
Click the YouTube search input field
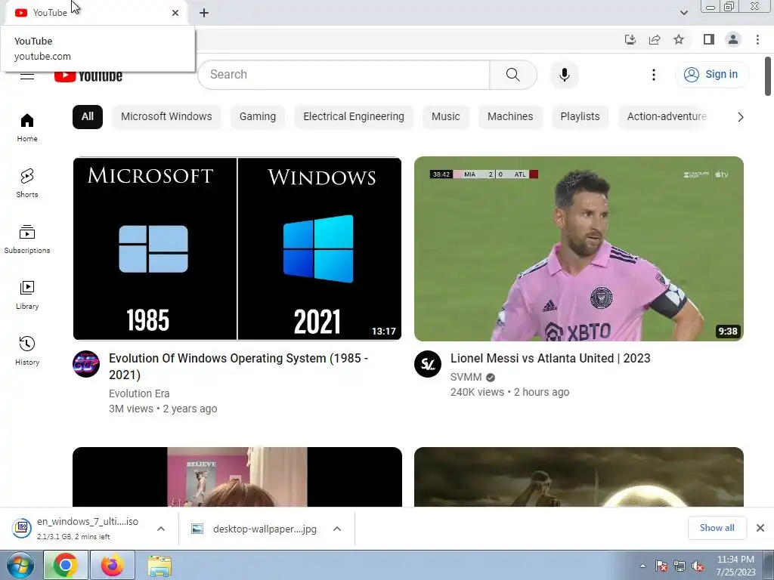344,75
